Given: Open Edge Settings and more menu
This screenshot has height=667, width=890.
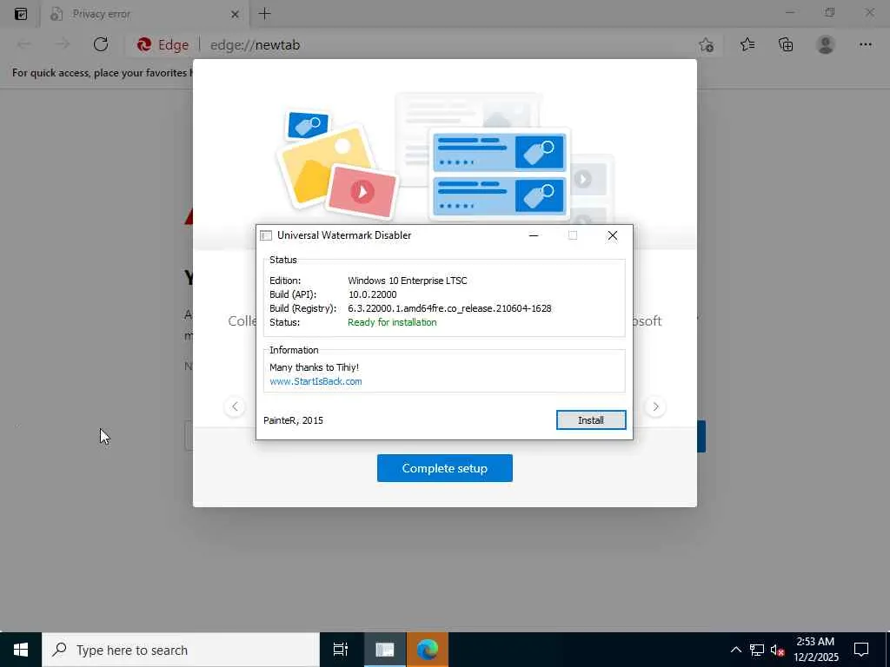Looking at the screenshot, I should pyautogui.click(x=865, y=44).
